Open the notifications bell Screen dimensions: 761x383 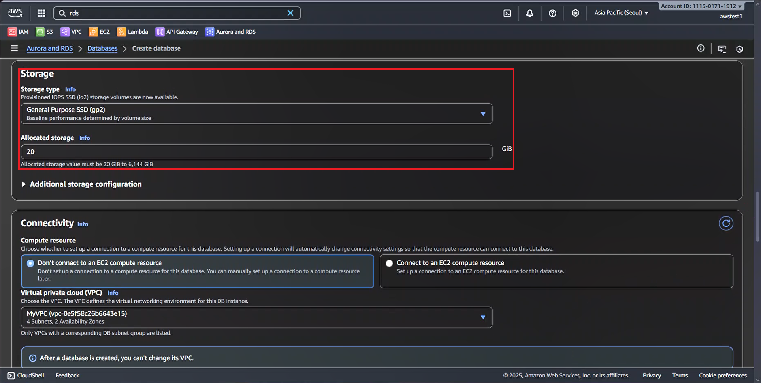click(x=529, y=13)
